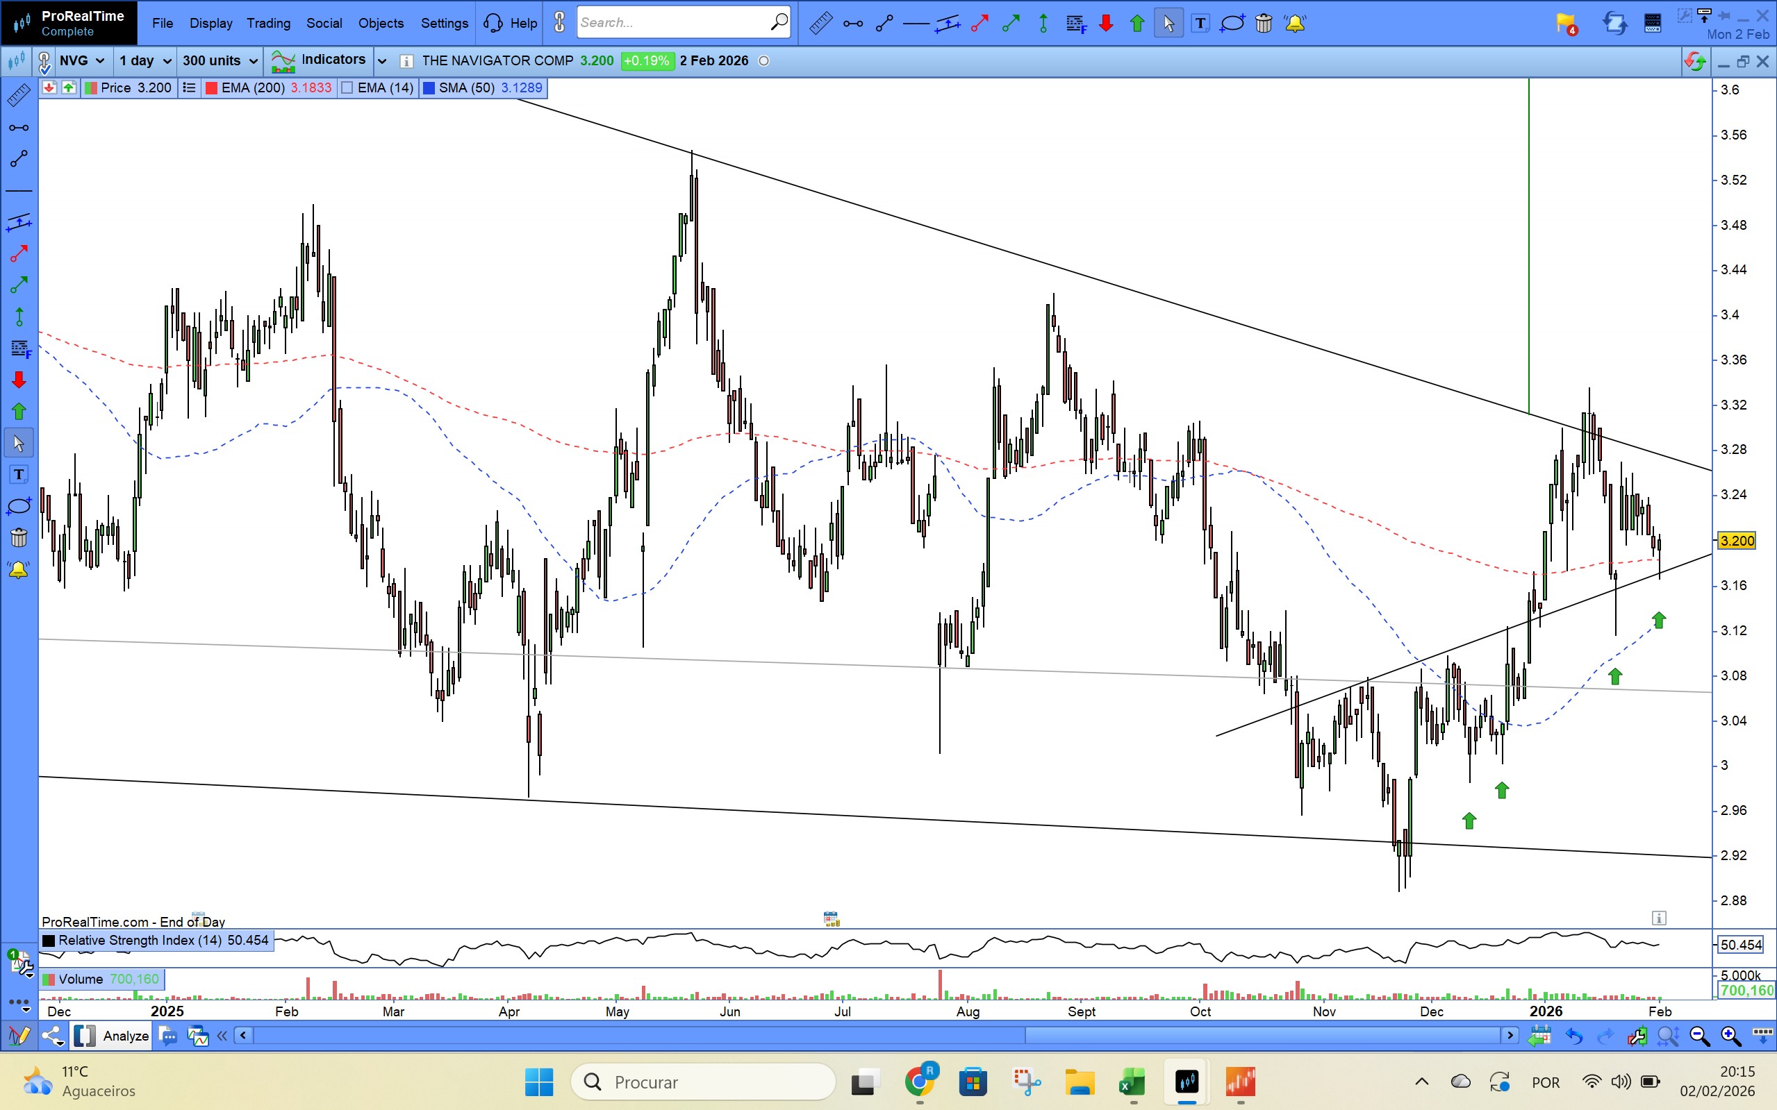Expand the 1 day timeframe dropdown
This screenshot has height=1110, width=1777.
click(x=144, y=61)
